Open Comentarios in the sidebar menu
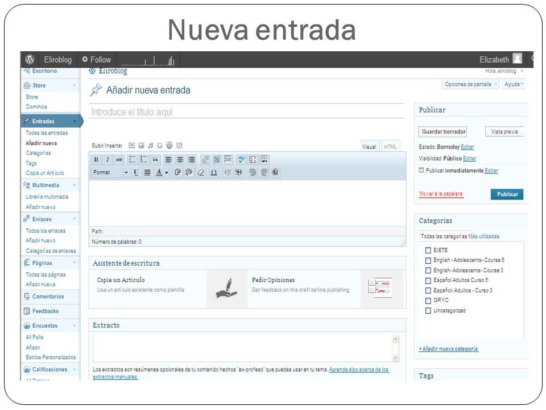 click(48, 296)
